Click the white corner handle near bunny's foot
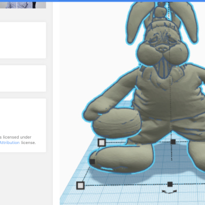Viewport: 205px width, 205px height. pos(101,142)
